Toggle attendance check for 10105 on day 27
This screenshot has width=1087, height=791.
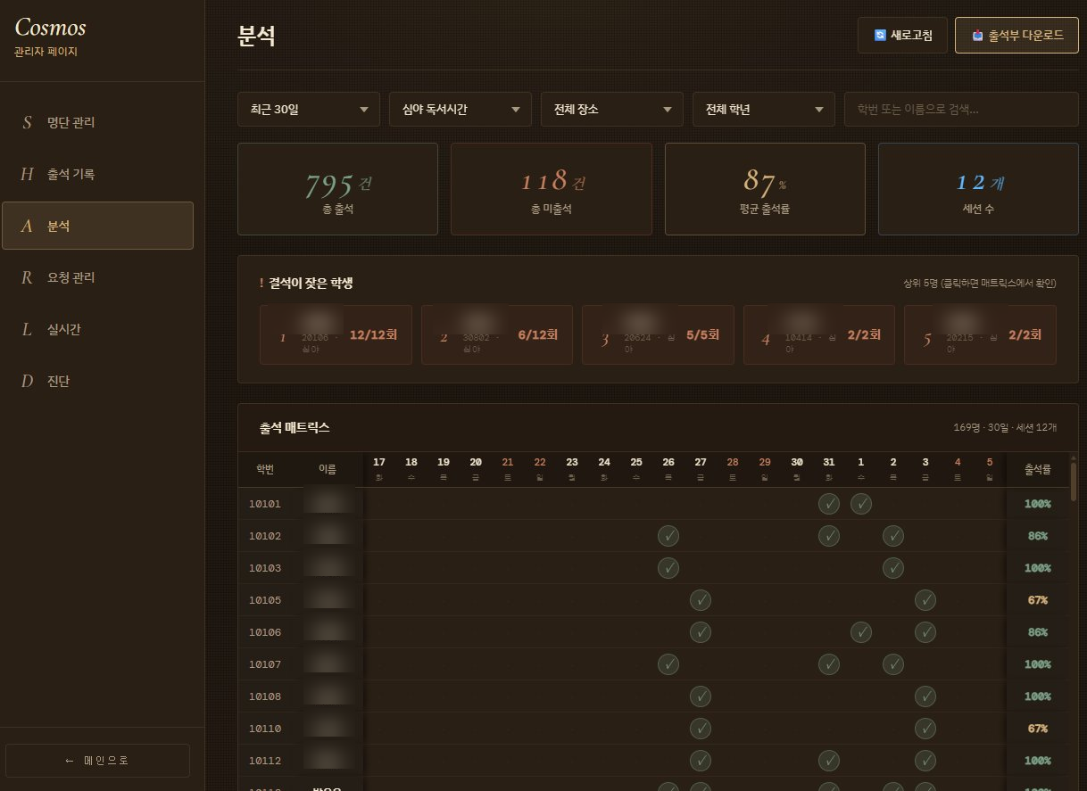(701, 600)
